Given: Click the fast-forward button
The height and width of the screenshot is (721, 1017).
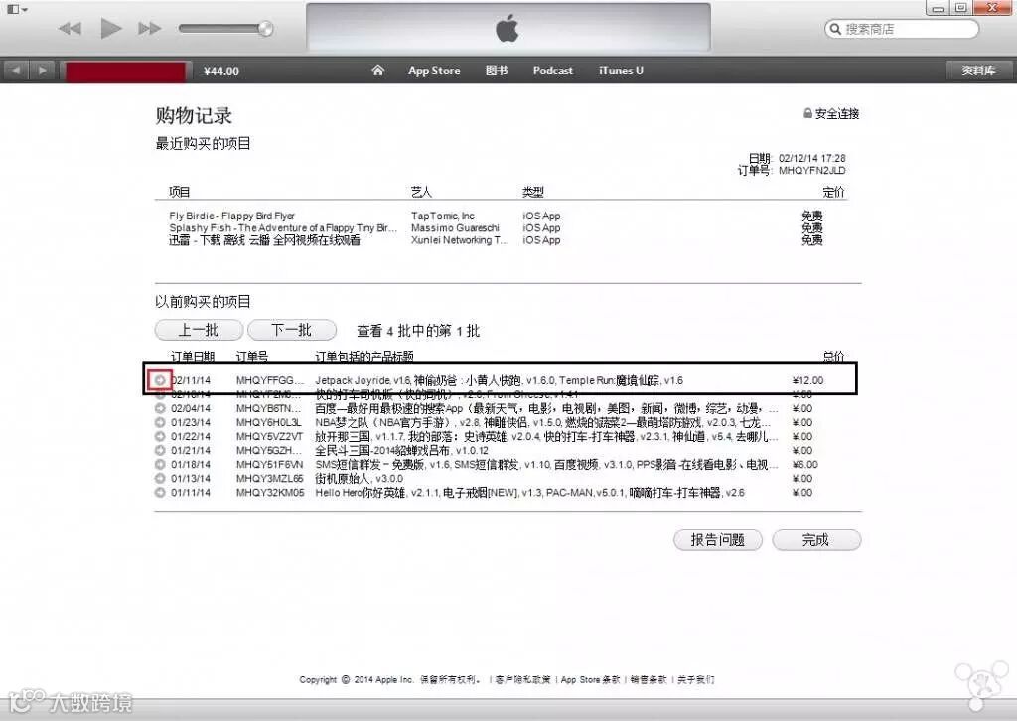Looking at the screenshot, I should point(149,29).
